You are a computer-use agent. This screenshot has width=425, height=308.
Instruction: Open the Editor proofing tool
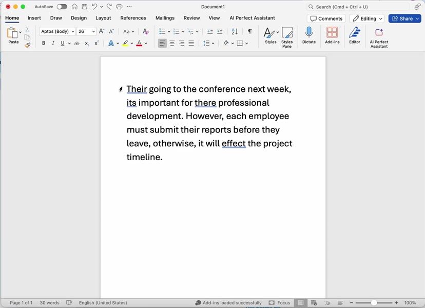(355, 35)
